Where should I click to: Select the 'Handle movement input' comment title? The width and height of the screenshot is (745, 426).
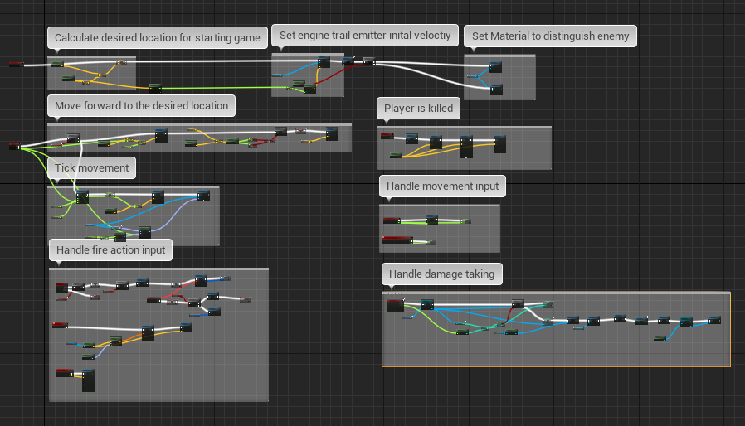(x=442, y=186)
